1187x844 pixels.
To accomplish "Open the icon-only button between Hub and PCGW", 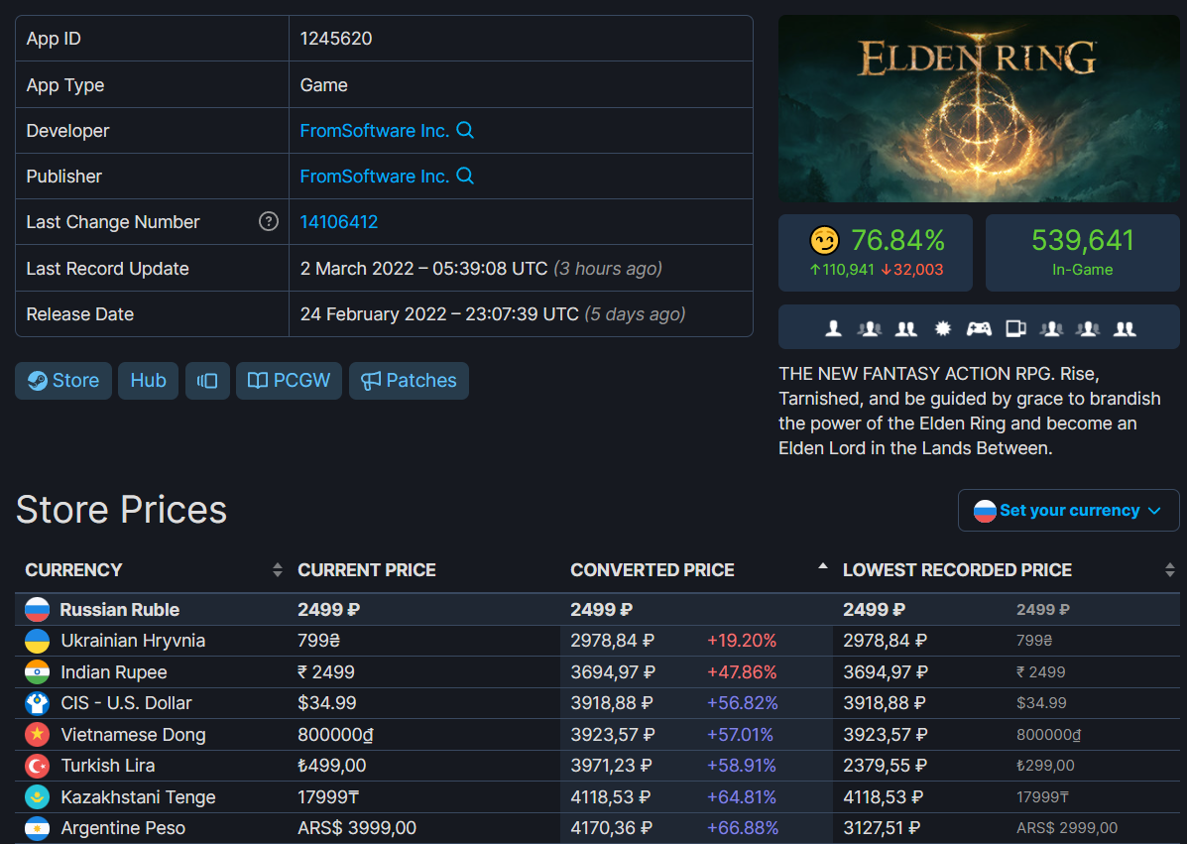I will pyautogui.click(x=207, y=380).
